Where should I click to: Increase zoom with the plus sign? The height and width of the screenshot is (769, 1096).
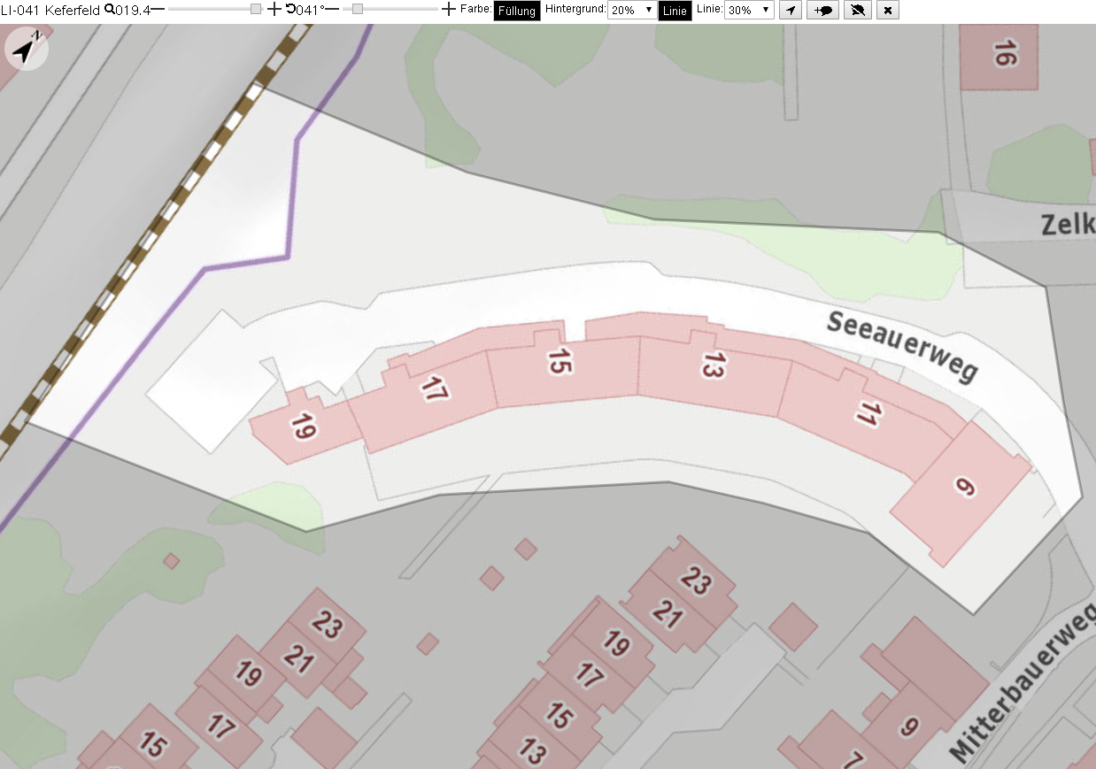pos(274,10)
